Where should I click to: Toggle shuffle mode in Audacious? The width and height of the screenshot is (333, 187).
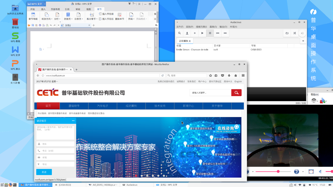pyautogui.click(x=295, y=33)
